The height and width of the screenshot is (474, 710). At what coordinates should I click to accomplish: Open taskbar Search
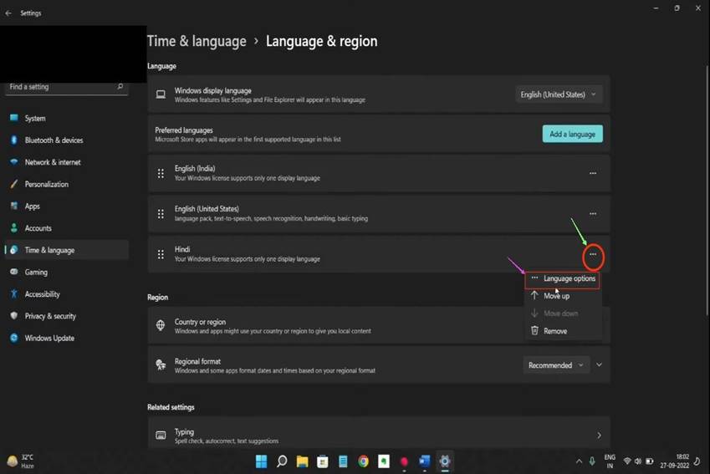tap(282, 461)
